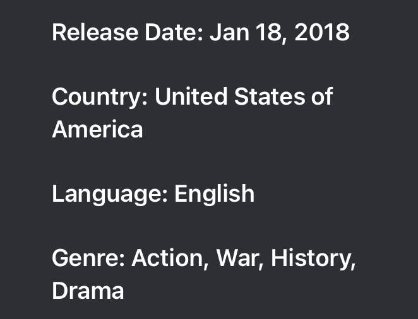Click the word Release
The image size is (418, 319).
pyautogui.click(x=95, y=32)
